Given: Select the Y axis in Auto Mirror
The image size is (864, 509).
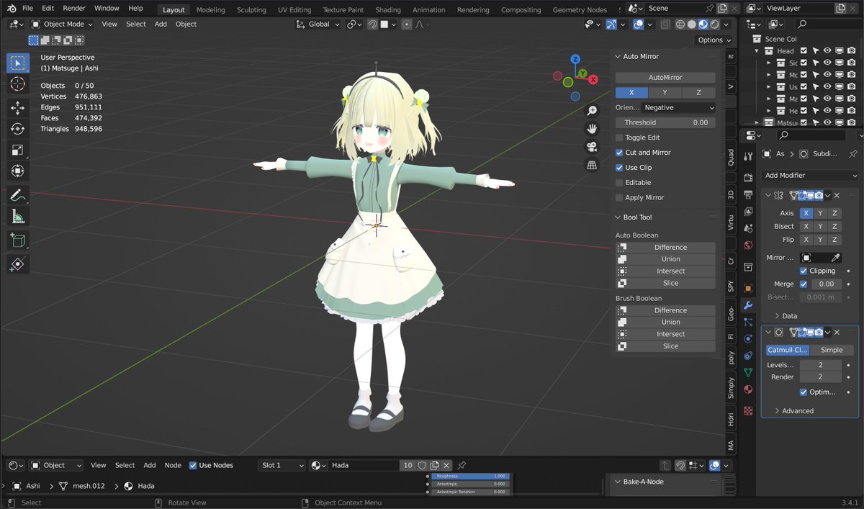Looking at the screenshot, I should [665, 93].
